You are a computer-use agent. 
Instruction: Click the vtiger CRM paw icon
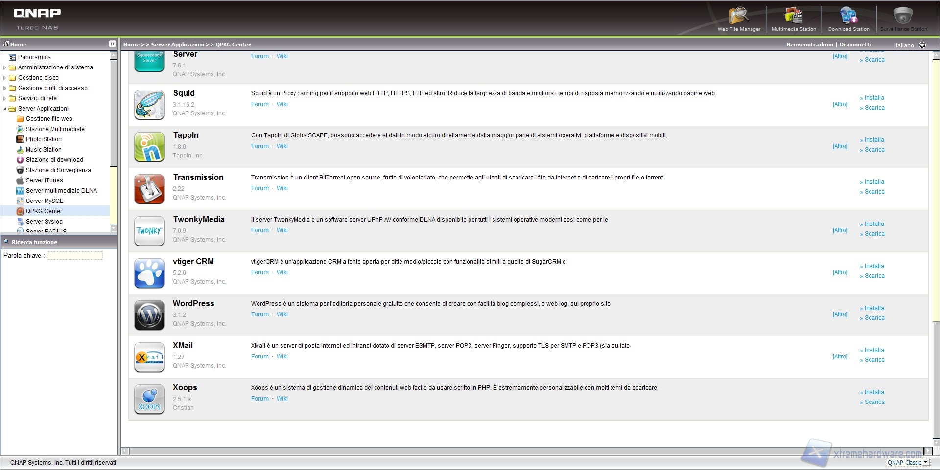coord(149,273)
